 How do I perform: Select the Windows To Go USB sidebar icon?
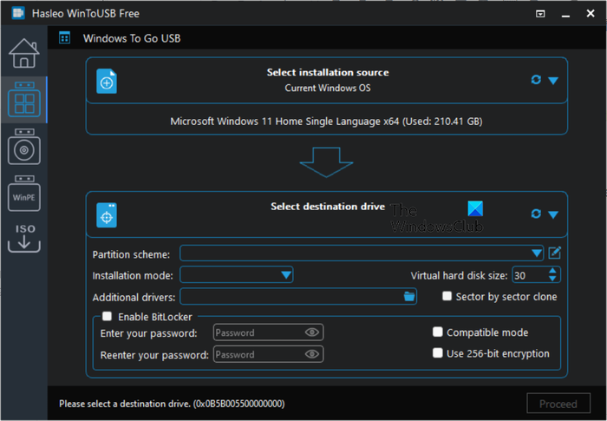tap(24, 100)
